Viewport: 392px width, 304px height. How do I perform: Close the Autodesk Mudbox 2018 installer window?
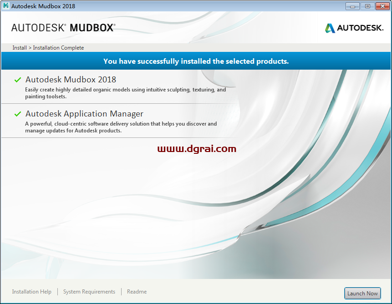(x=382, y=6)
